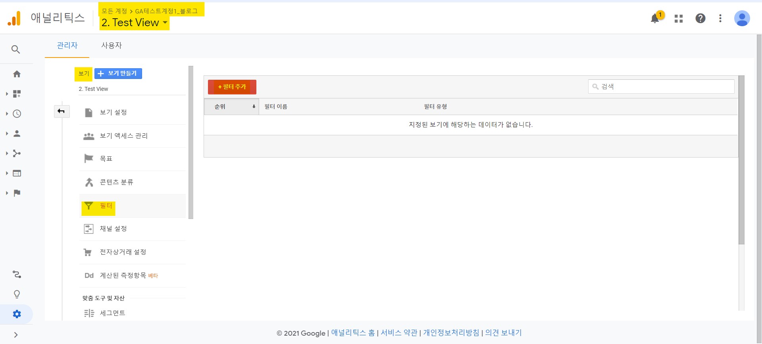Click the filter panel vertical scrollbar

click(x=741, y=160)
